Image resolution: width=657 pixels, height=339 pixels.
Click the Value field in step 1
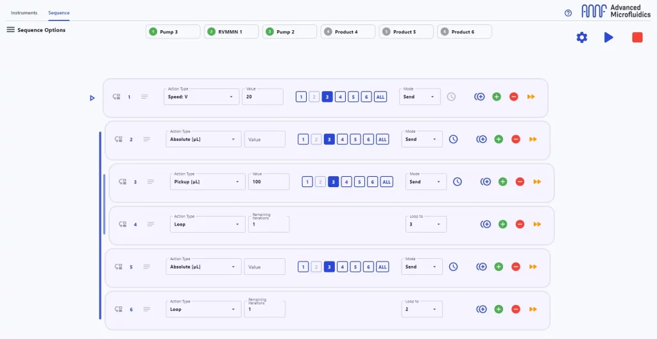tap(262, 97)
